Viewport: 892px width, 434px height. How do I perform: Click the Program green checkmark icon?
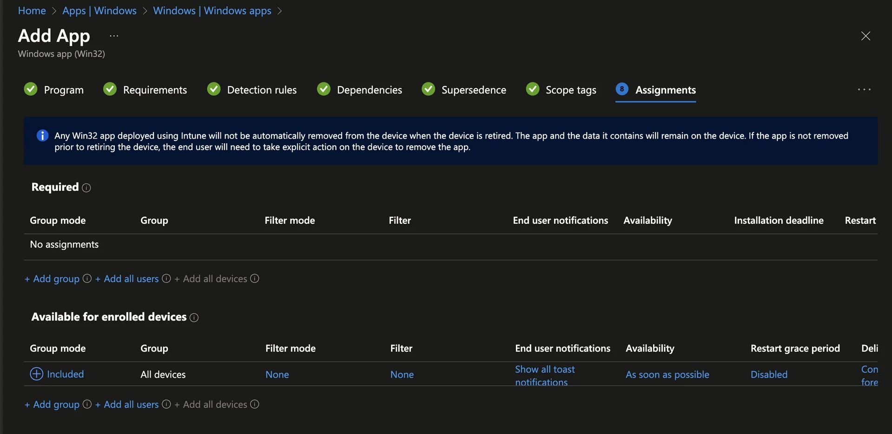31,89
